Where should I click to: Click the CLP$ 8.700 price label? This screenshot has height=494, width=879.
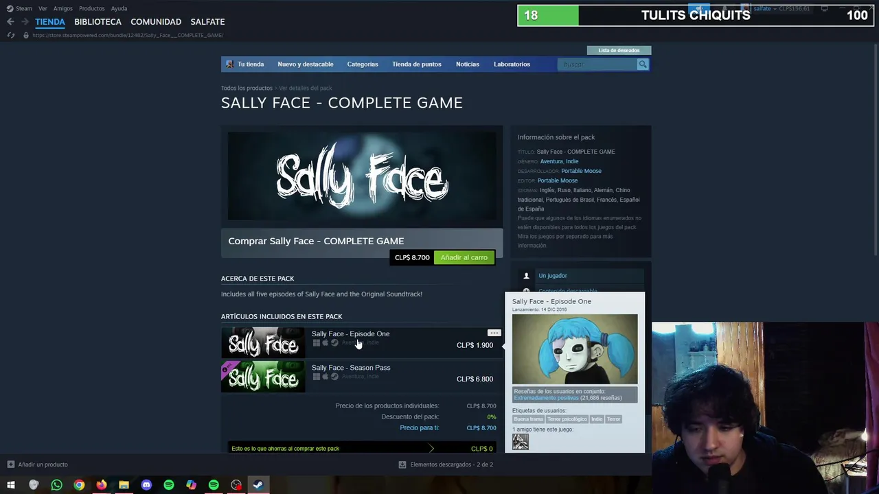[412, 257]
